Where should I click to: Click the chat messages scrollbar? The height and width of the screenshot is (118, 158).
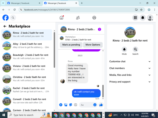coord(103,91)
